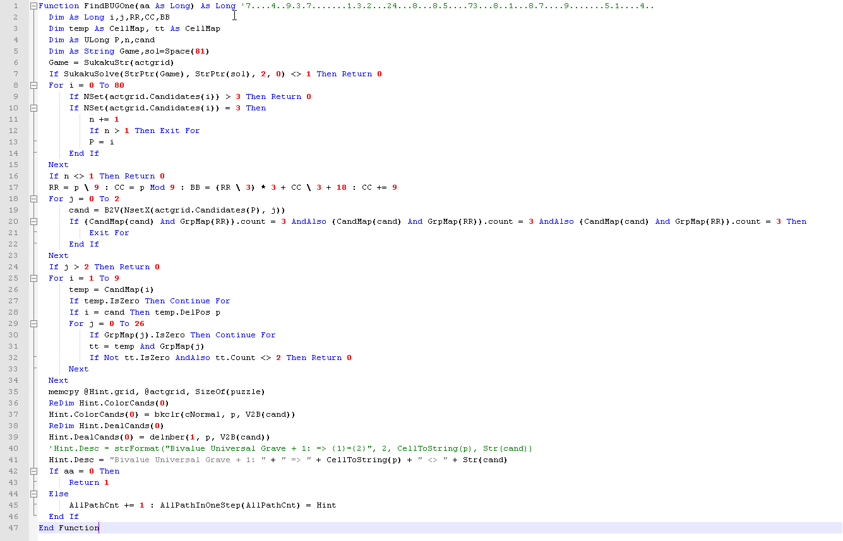The image size is (843, 541).
Task: Collapse the Function FindBUGOne fold marker
Action: click(x=33, y=6)
